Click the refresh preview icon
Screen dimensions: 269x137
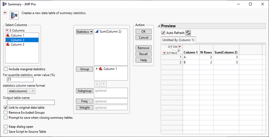[x=188, y=33]
